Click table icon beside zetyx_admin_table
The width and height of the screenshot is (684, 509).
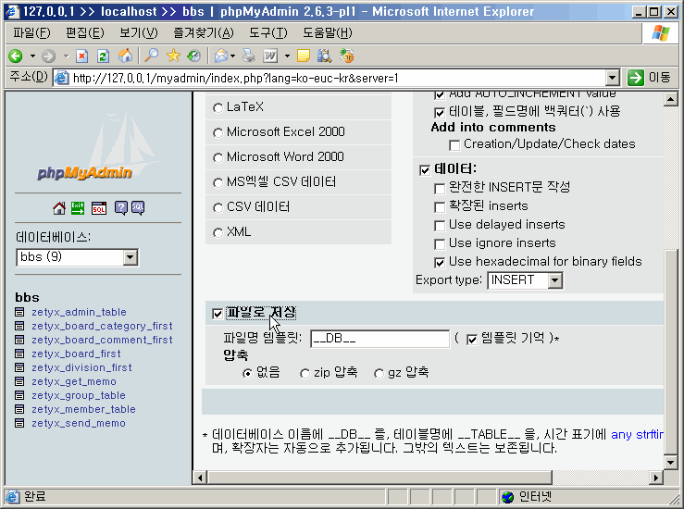[19, 312]
